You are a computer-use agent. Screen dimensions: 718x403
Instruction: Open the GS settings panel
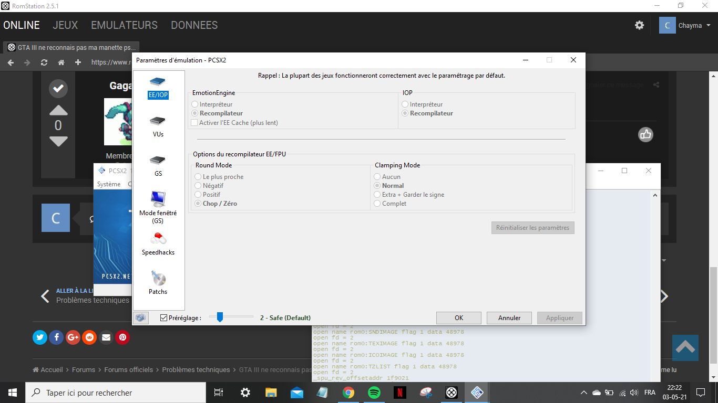pos(158,165)
